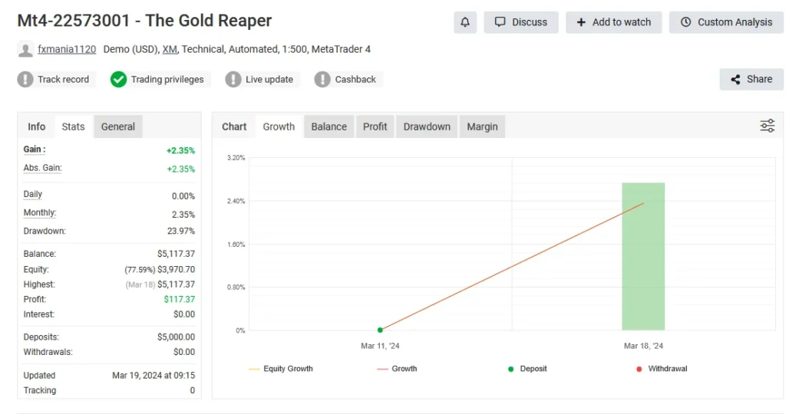The image size is (786, 414).
Task: Click the Cashback warning icon
Action: click(322, 79)
